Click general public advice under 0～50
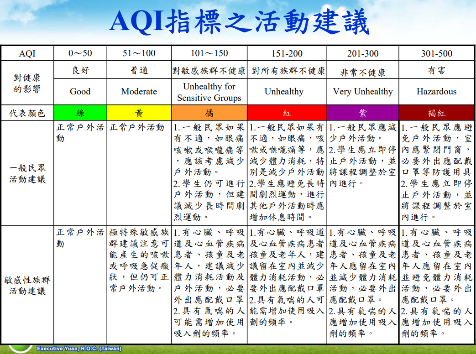The height and width of the screenshot is (354, 476). click(80, 173)
